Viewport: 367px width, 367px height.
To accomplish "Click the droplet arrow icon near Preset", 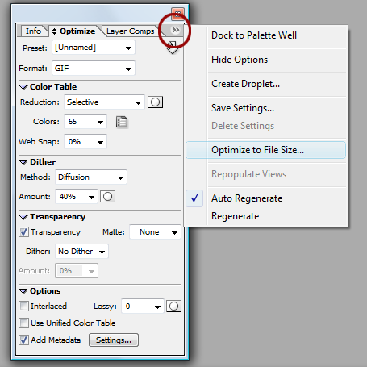I will point(172,48).
